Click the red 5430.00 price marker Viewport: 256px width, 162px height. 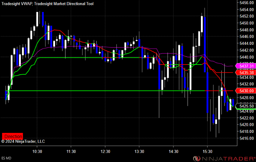pyautogui.click(x=245, y=91)
